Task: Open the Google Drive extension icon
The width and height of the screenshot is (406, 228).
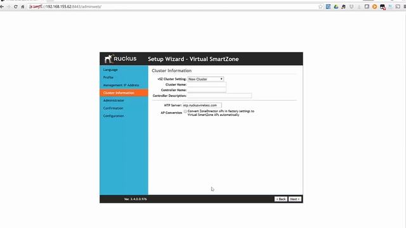Action: point(336,7)
